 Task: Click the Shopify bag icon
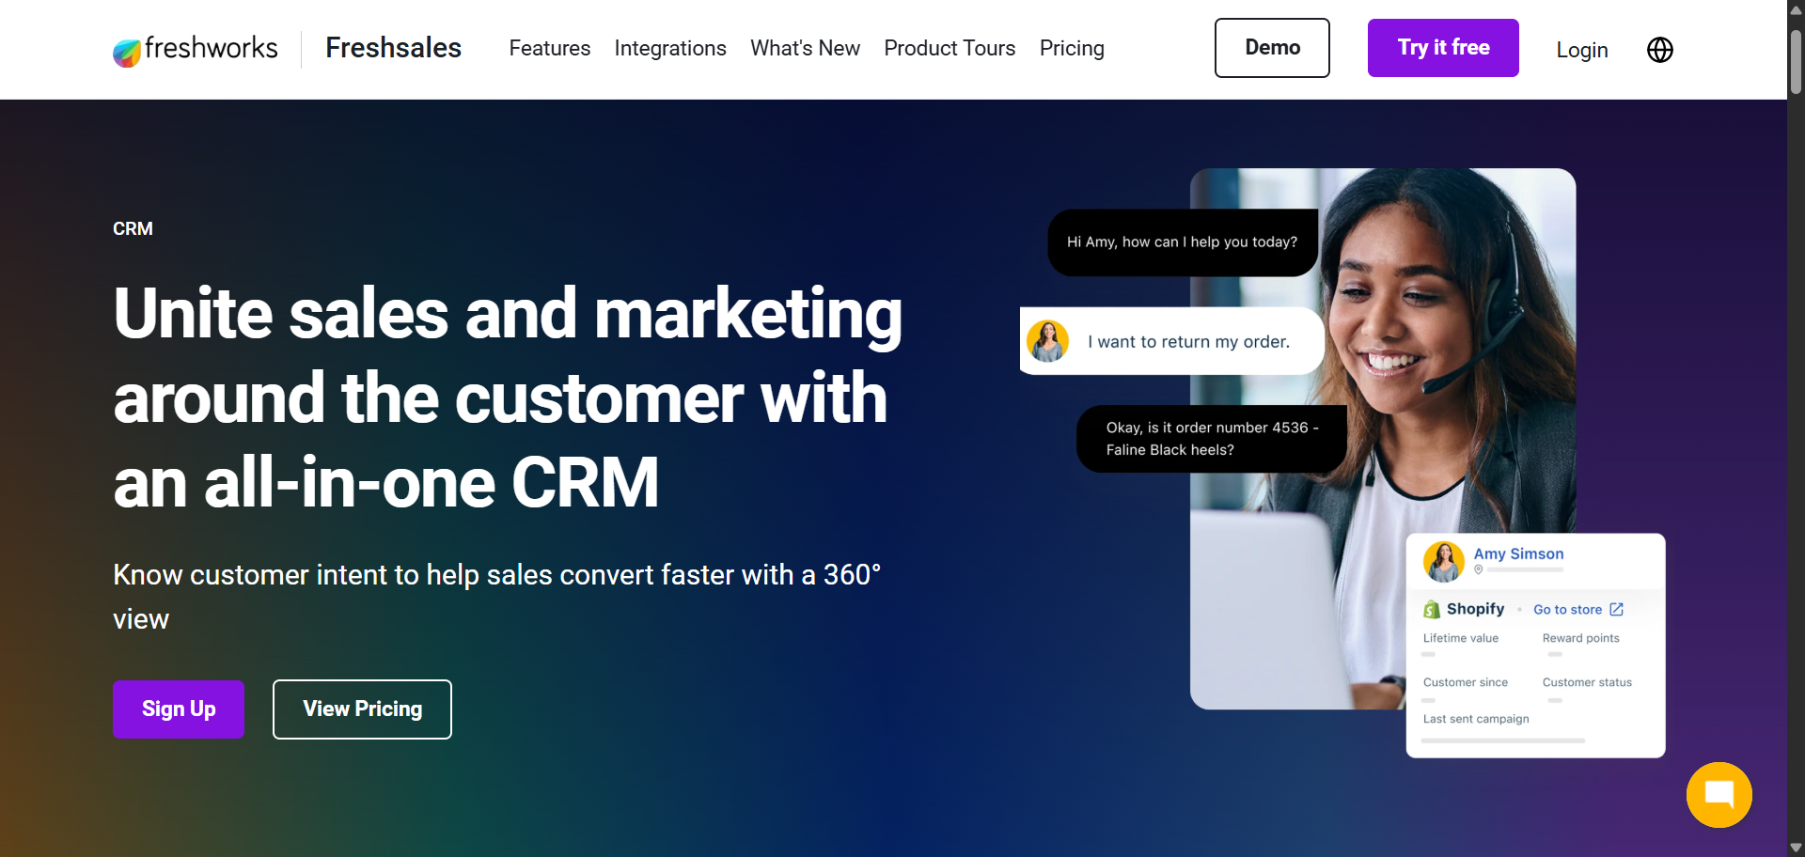(1432, 609)
